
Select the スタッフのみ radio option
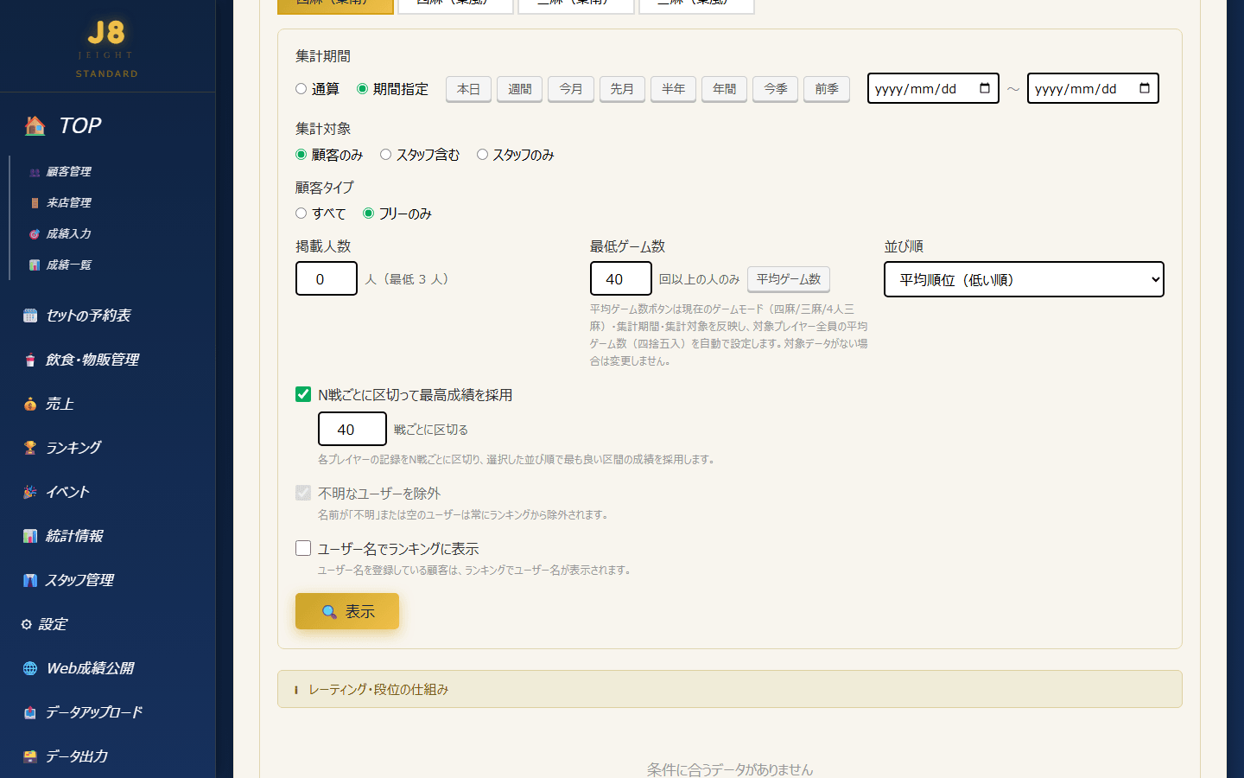click(x=483, y=155)
